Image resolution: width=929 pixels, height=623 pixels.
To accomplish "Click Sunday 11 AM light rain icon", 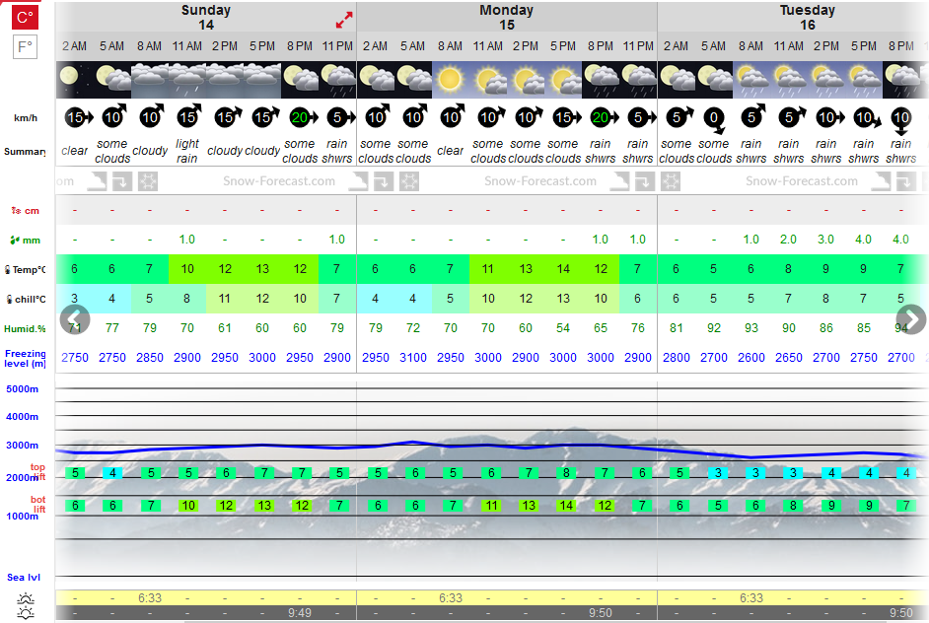I will coord(187,80).
